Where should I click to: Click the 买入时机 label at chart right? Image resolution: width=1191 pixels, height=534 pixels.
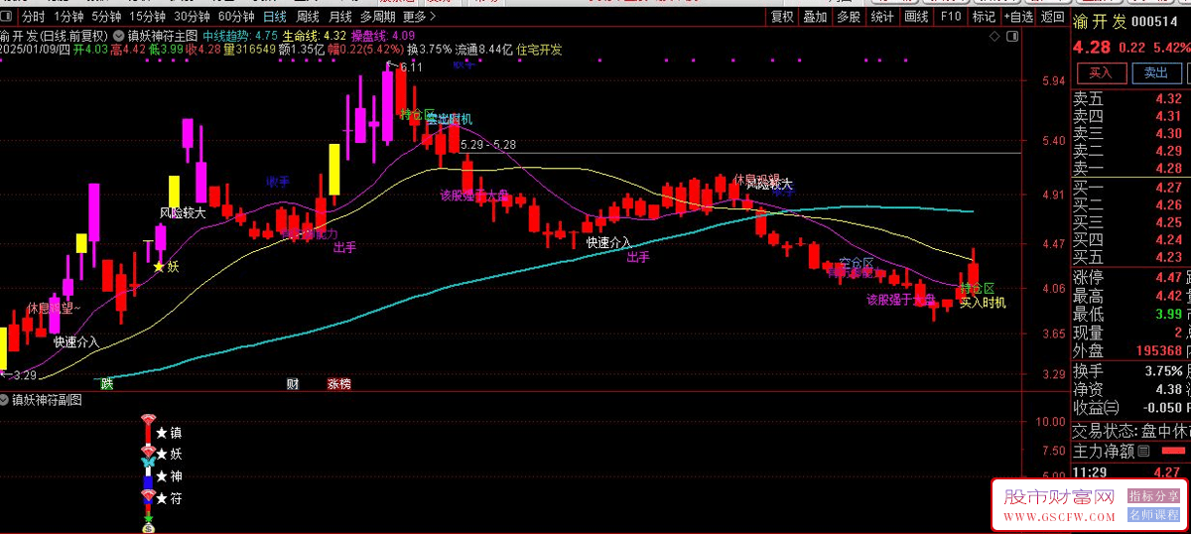coord(983,302)
